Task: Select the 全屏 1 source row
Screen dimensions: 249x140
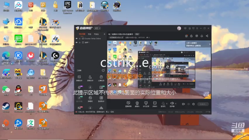Action: click(90, 43)
